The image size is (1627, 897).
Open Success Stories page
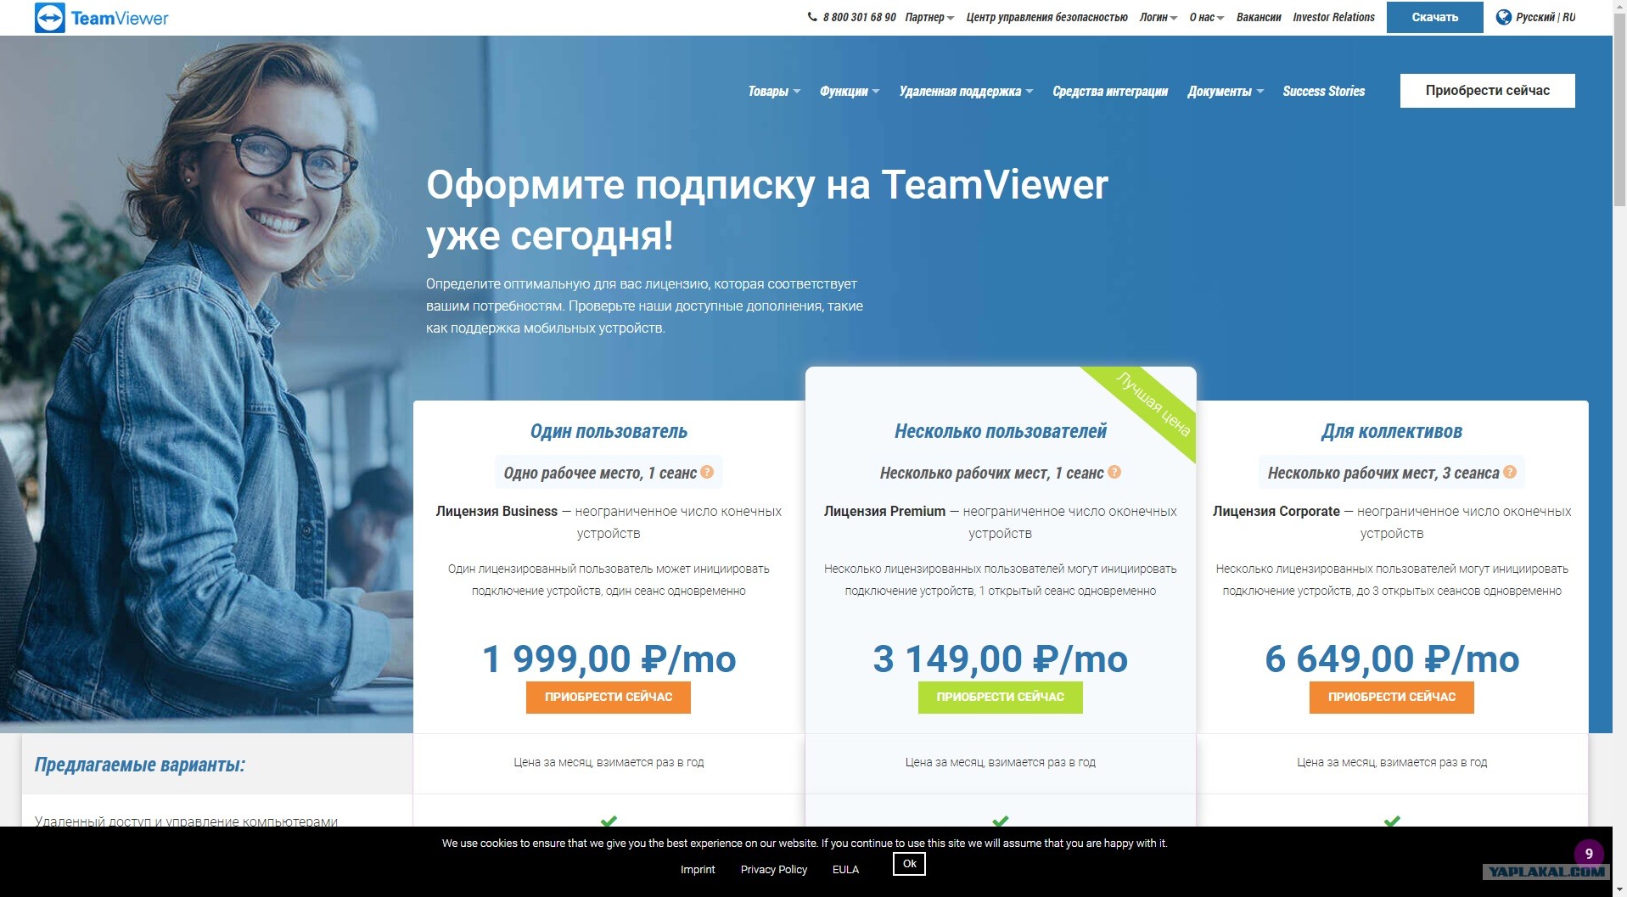(1324, 91)
